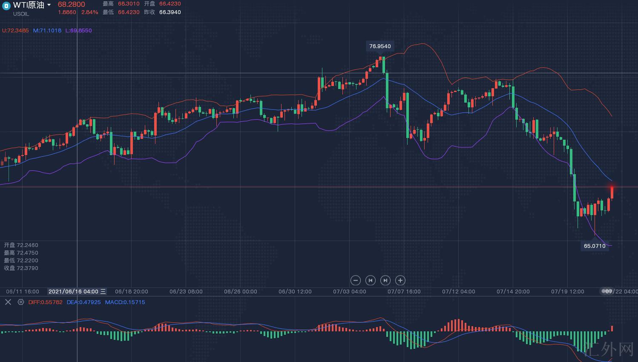The height and width of the screenshot is (362, 638).
Task: Click the 76.9540 high price label
Action: coord(380,46)
